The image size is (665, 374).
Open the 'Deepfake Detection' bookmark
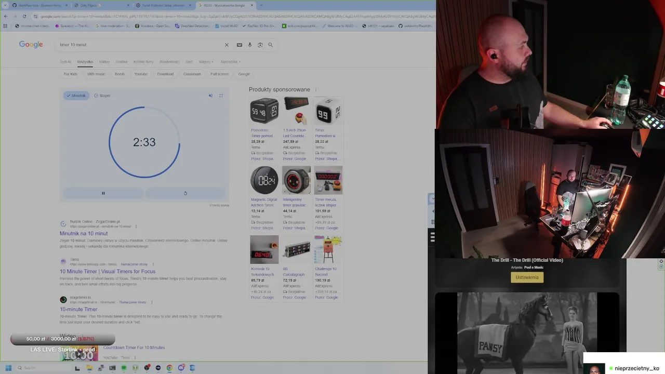tap(192, 26)
